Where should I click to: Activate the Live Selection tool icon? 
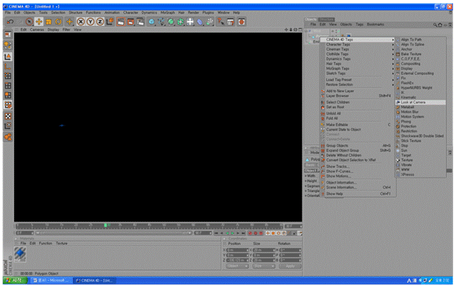[28, 22]
